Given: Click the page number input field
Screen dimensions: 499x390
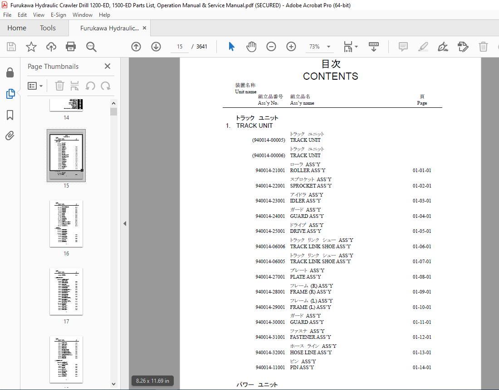Looking at the screenshot, I should (180, 47).
